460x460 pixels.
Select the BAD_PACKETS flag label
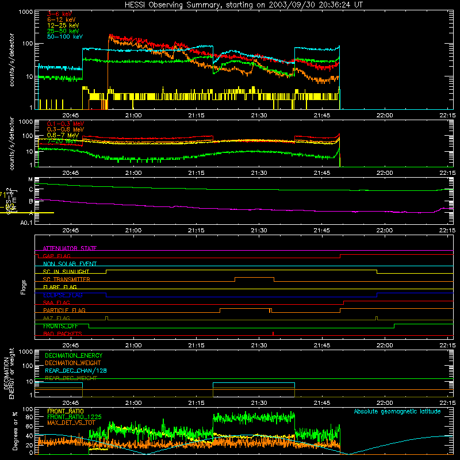pos(63,333)
